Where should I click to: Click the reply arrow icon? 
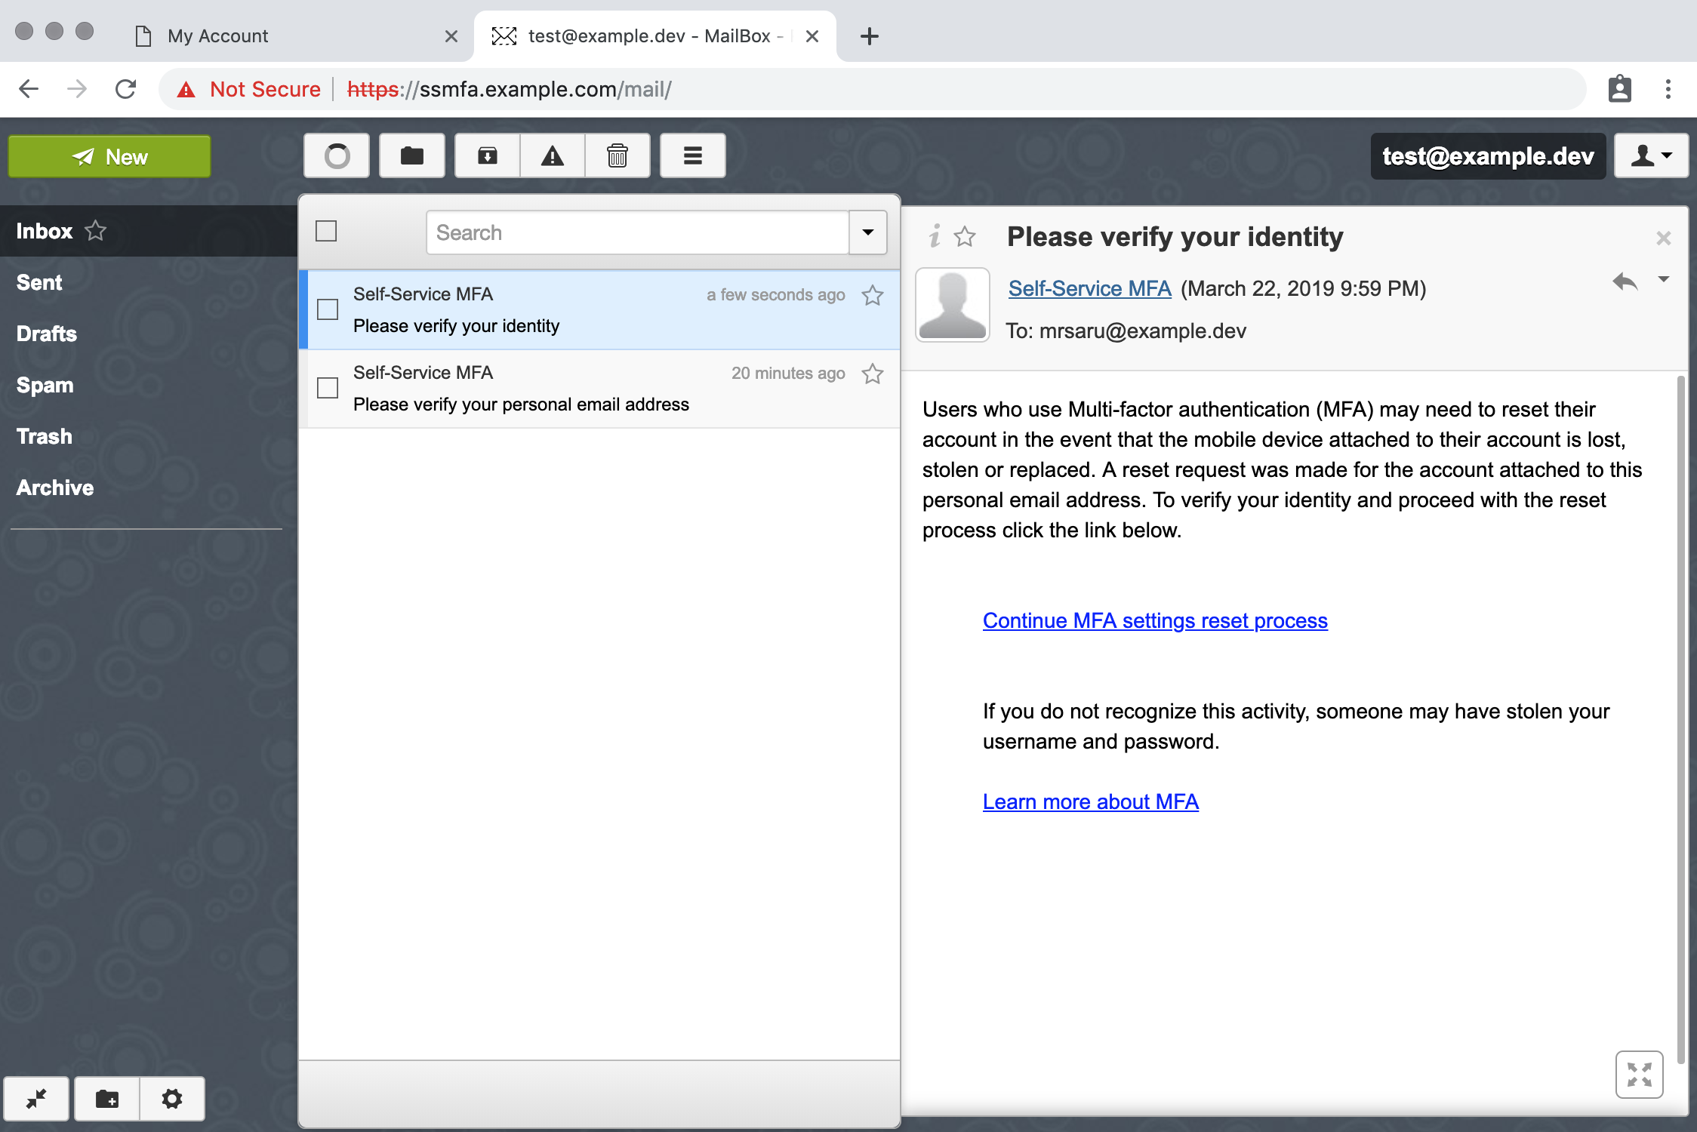coord(1625,282)
